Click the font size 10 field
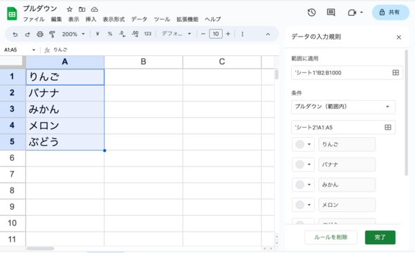 coord(216,34)
